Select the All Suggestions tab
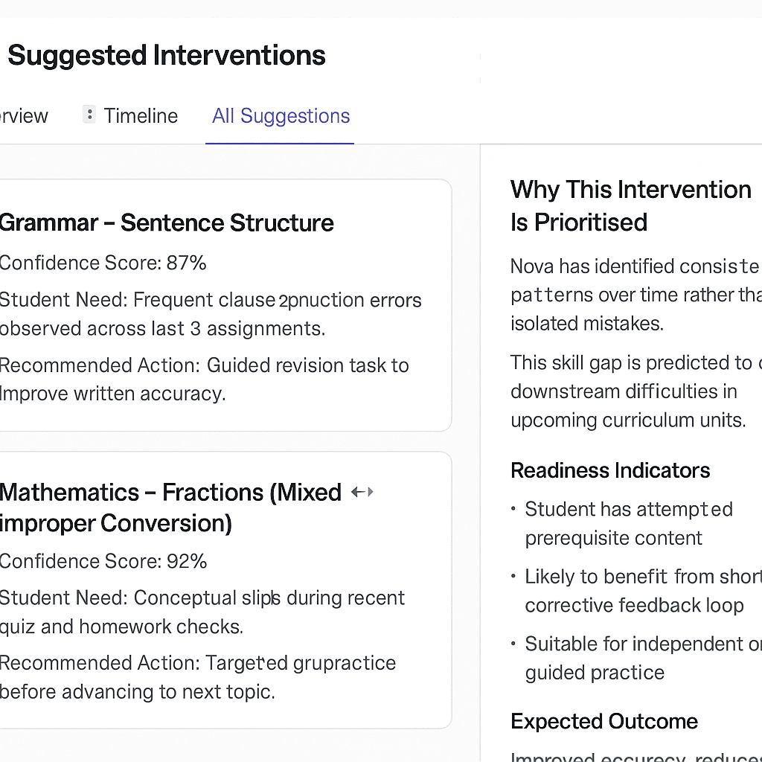The width and height of the screenshot is (762, 762). (281, 116)
